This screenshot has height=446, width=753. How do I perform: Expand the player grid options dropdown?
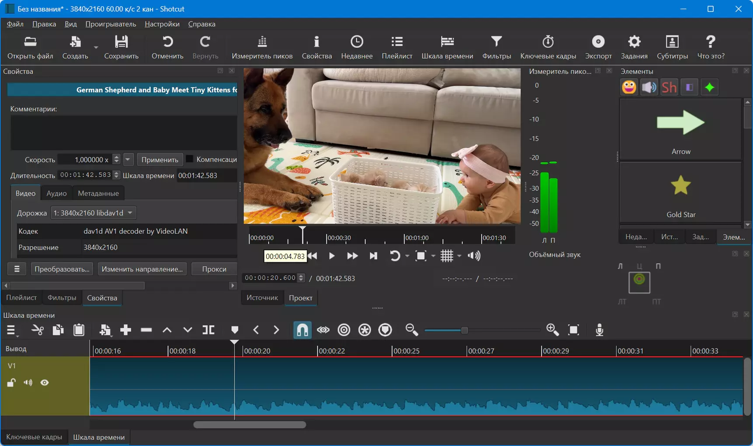coord(459,256)
